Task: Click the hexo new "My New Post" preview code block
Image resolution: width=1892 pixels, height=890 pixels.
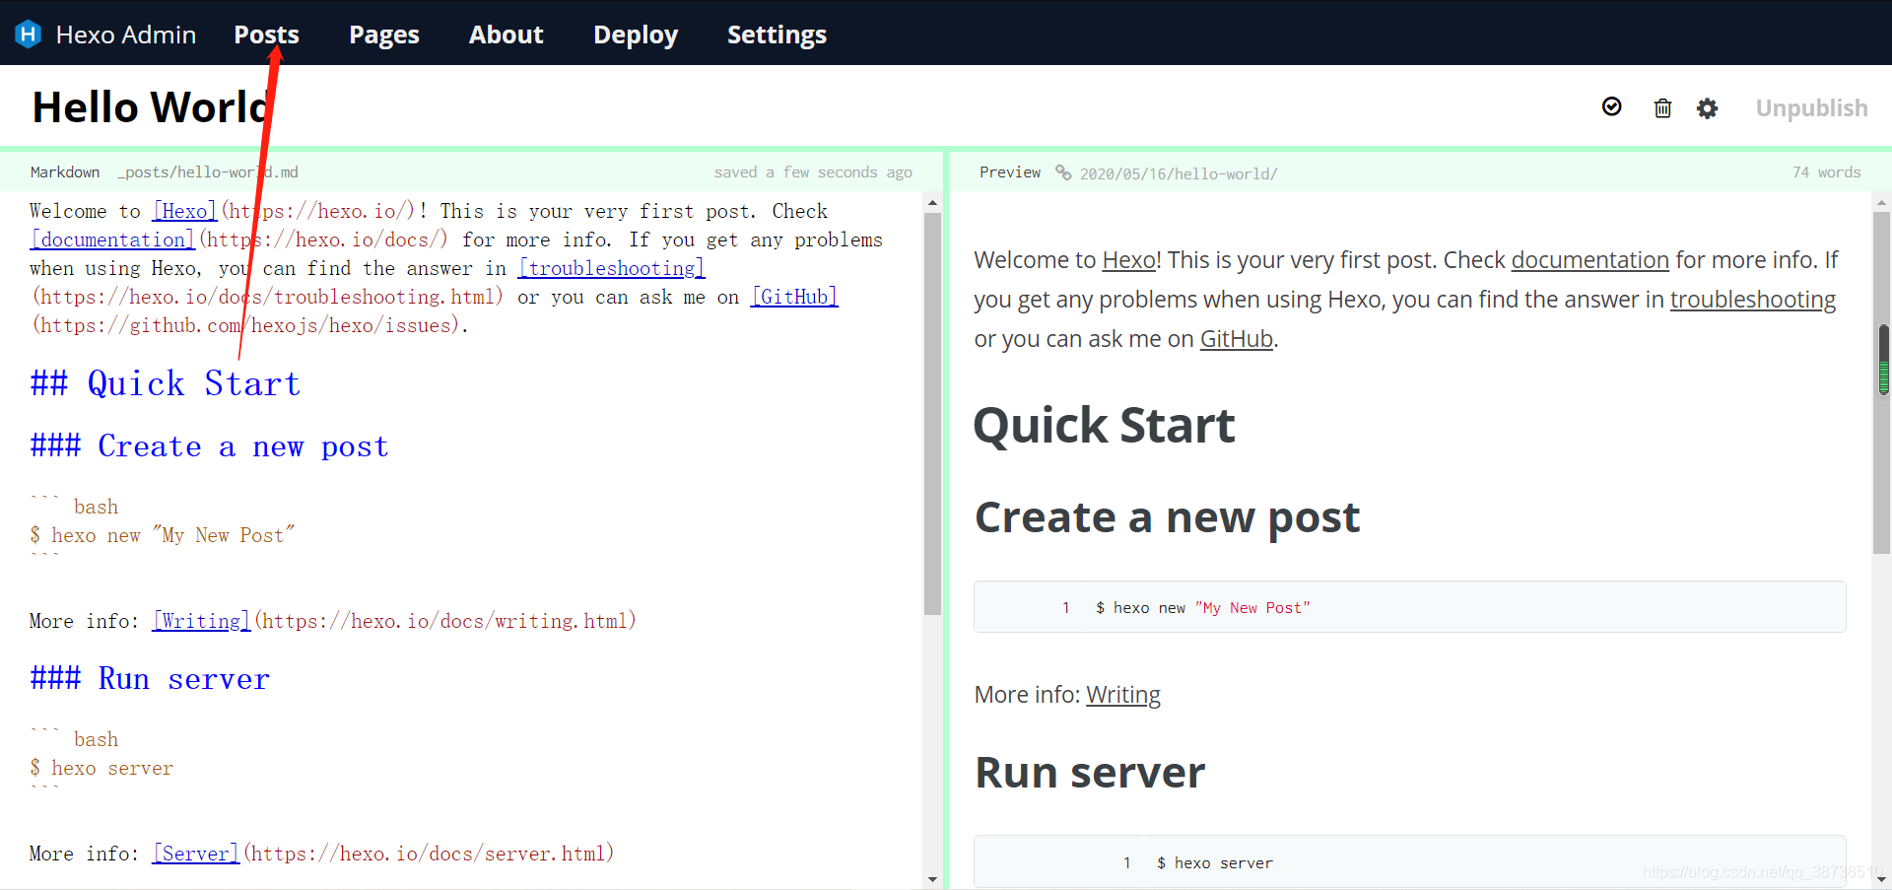Action: pos(1409,607)
